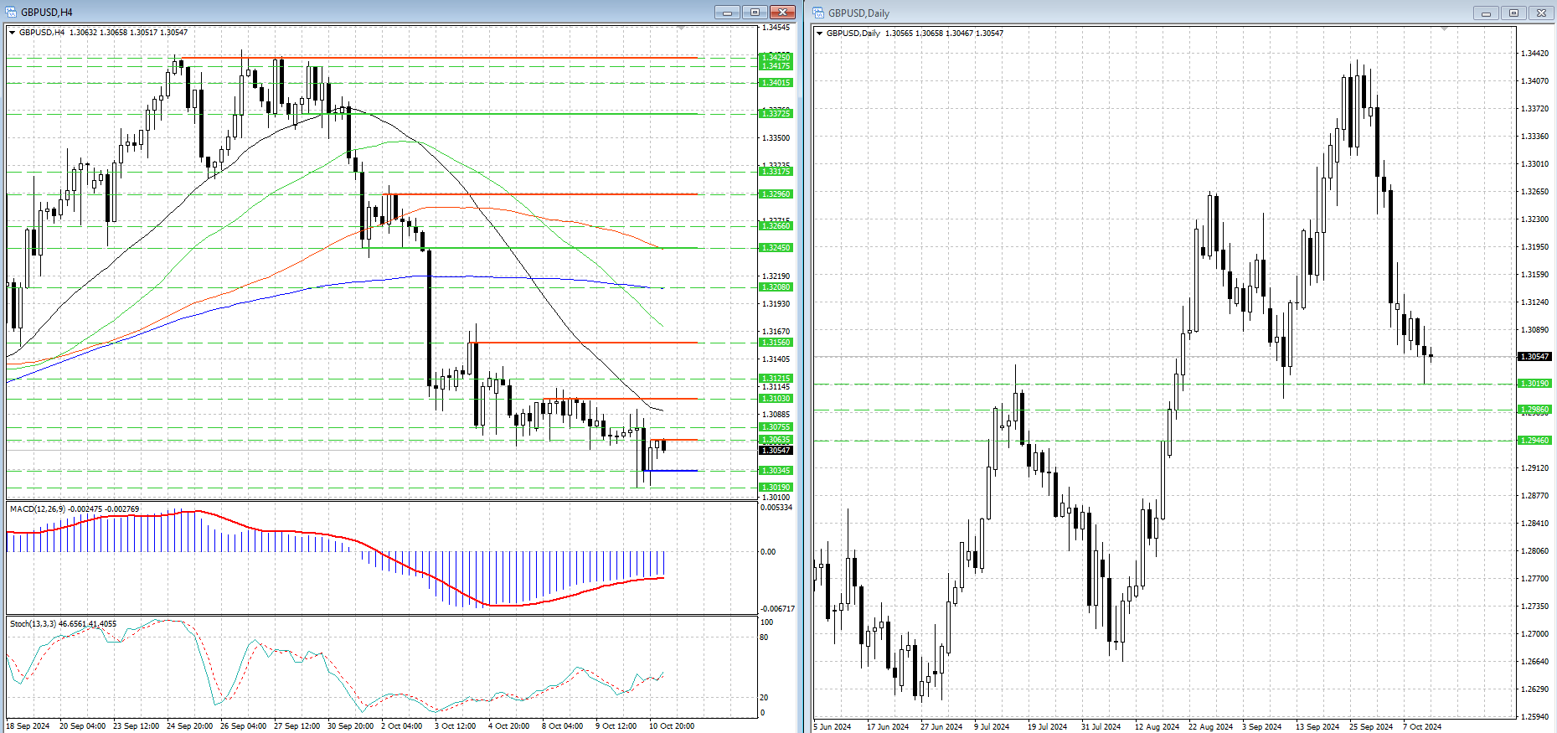Click the 1.30190 price label on Daily chart
Image resolution: width=1557 pixels, height=733 pixels.
click(x=1534, y=384)
